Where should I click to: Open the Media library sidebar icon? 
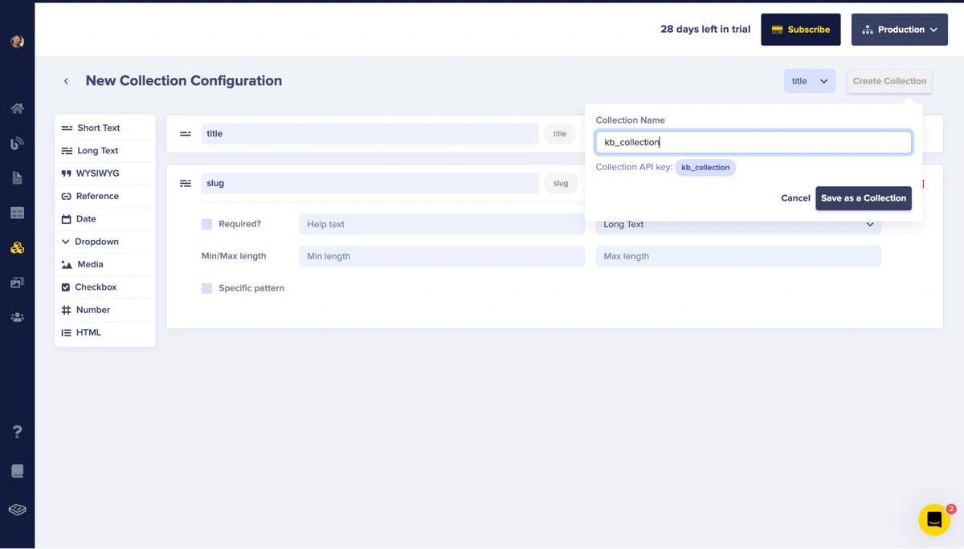point(17,283)
